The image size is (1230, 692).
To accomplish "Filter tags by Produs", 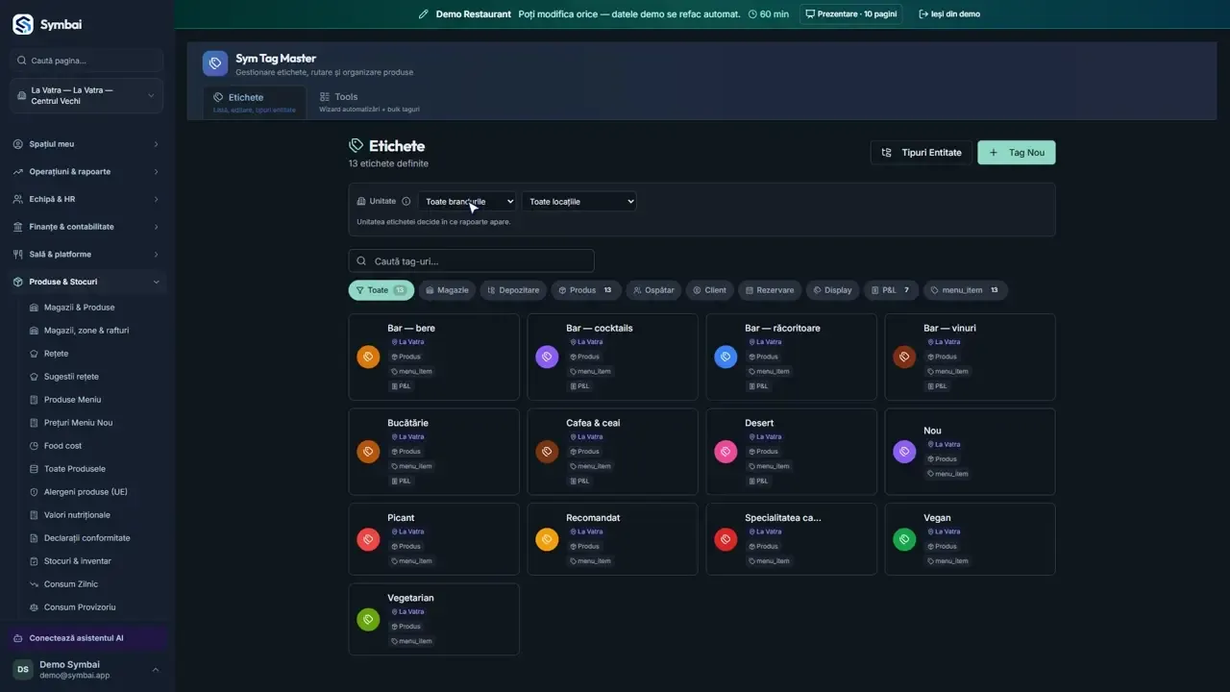I will click(586, 290).
